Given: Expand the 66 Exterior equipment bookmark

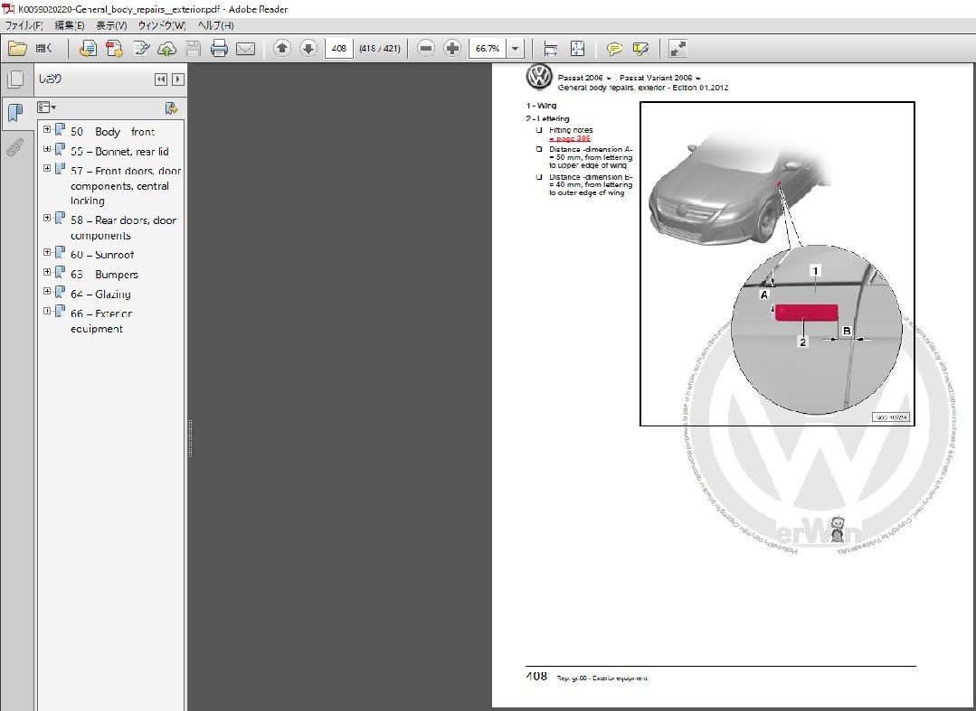Looking at the screenshot, I should [x=47, y=311].
